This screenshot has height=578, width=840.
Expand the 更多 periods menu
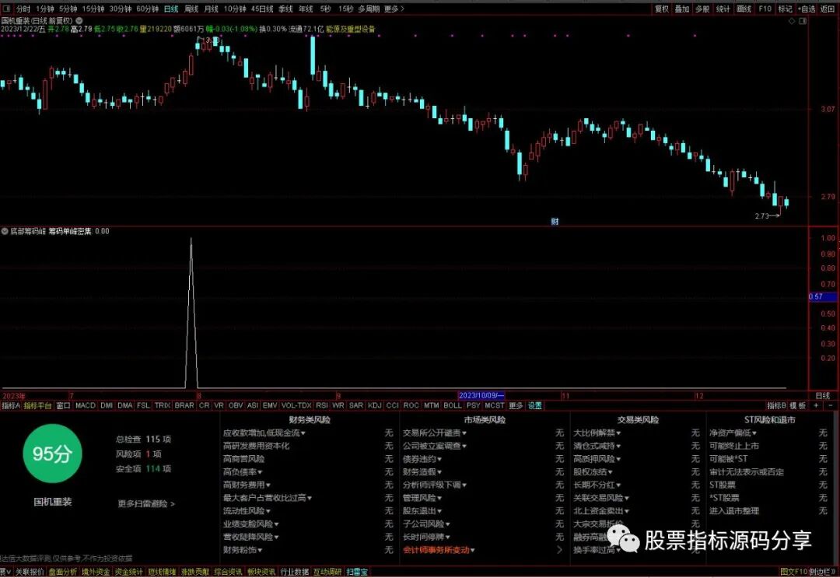point(394,9)
